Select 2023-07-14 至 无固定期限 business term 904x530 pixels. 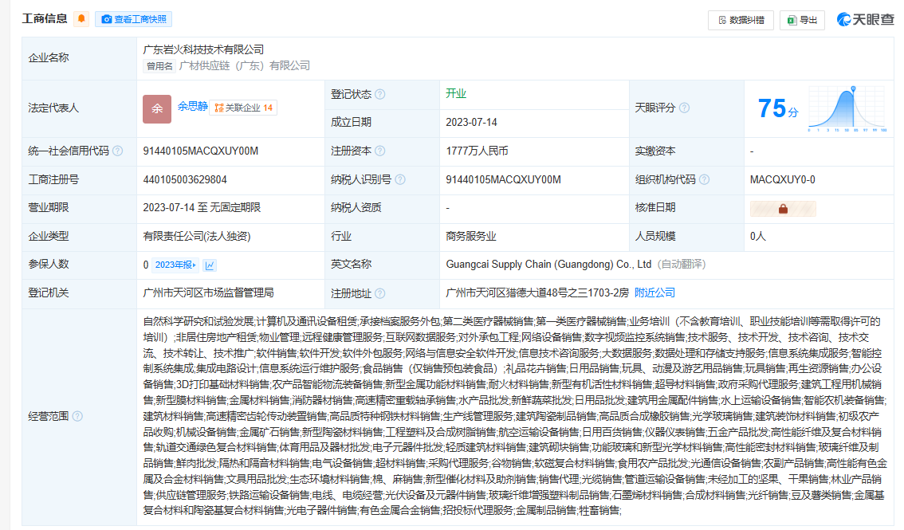pos(202,207)
